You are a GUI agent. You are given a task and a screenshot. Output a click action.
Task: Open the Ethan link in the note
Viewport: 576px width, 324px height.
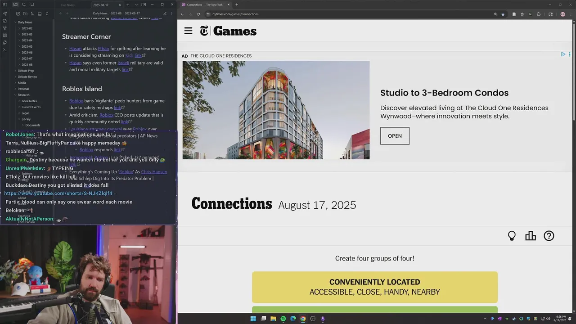point(103,49)
